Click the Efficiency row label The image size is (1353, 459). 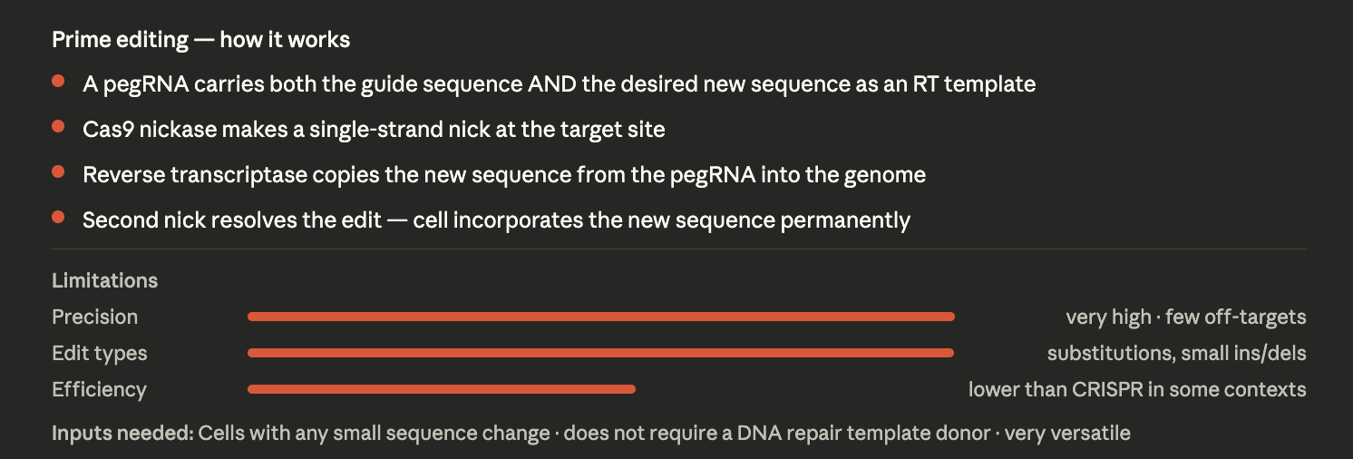[99, 390]
